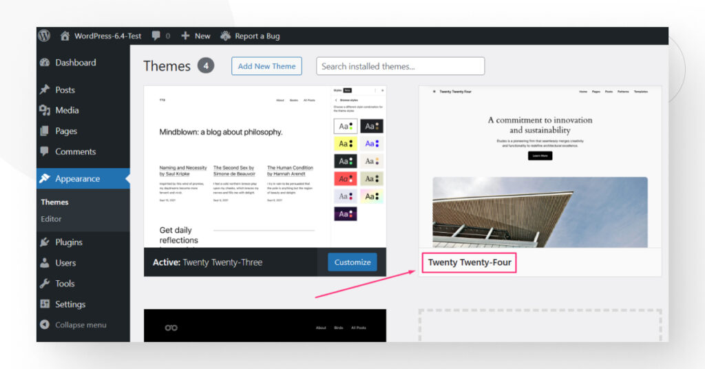
Task: Select the purple Aa style swatch
Action: (x=346, y=214)
